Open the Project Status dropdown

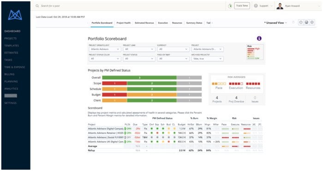(139, 59)
